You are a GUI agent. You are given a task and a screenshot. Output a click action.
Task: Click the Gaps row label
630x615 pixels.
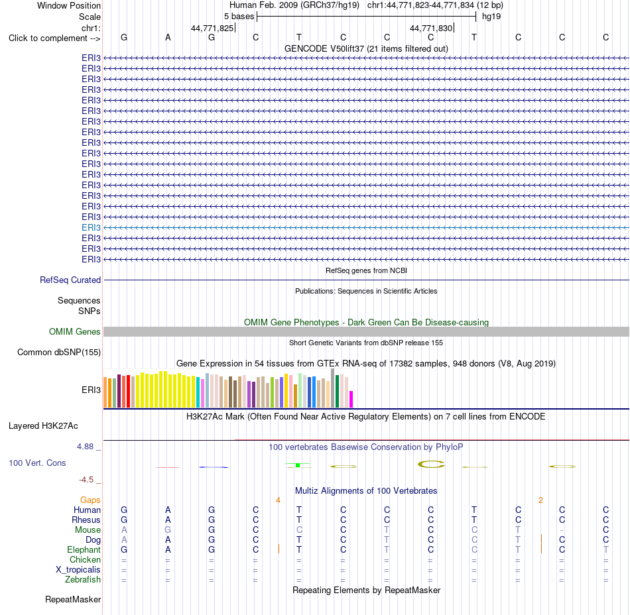[90, 500]
